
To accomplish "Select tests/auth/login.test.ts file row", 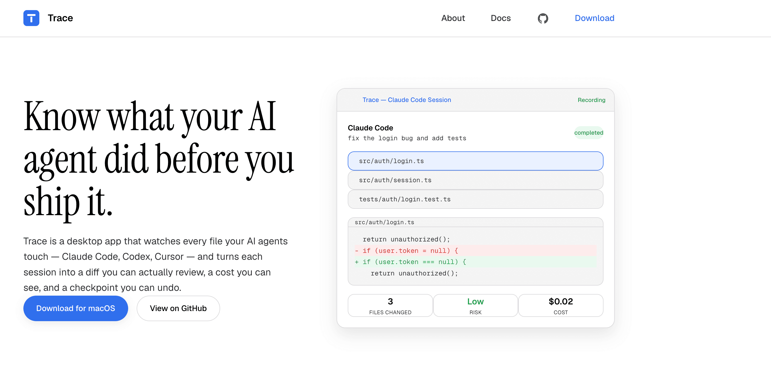I will (475, 199).
